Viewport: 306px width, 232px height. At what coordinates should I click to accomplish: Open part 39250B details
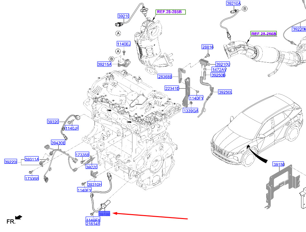218,75
